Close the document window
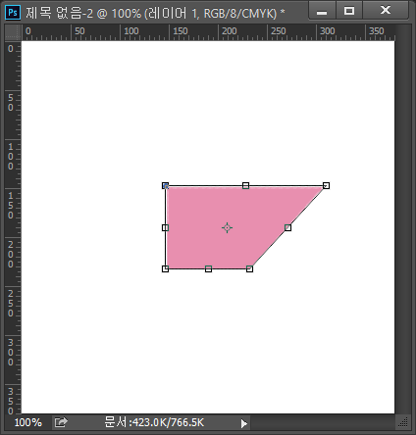The image size is (416, 435). [x=386, y=11]
